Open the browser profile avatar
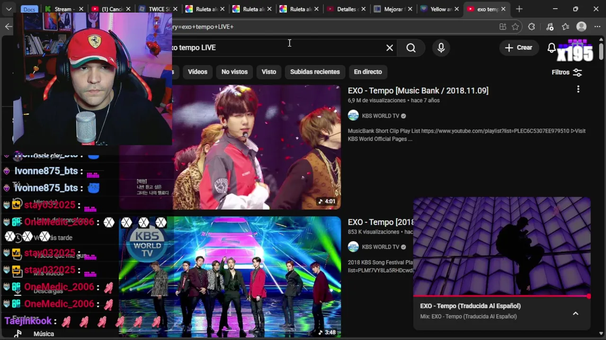Image resolution: width=606 pixels, height=340 pixels. point(581,27)
